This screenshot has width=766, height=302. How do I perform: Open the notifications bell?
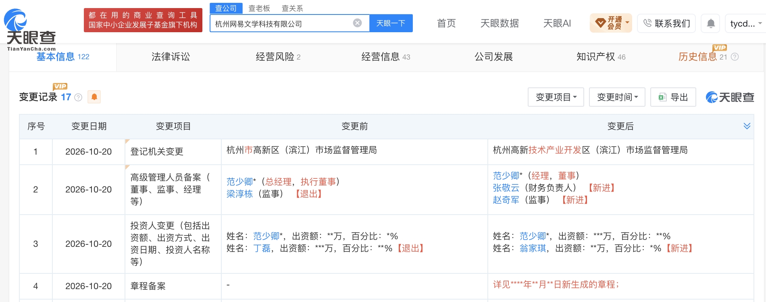click(711, 23)
